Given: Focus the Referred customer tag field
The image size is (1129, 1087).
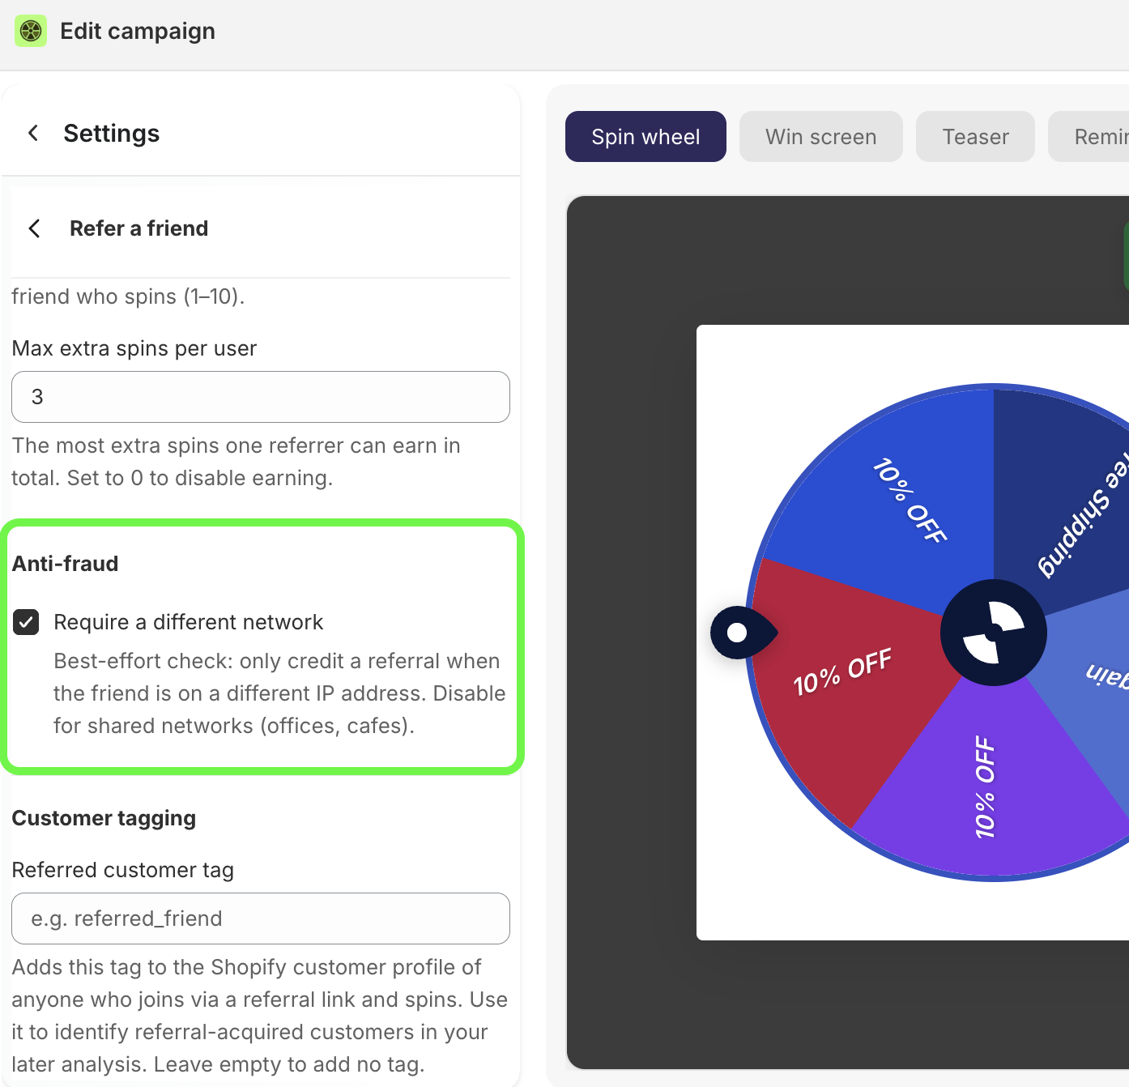Looking at the screenshot, I should [261, 919].
